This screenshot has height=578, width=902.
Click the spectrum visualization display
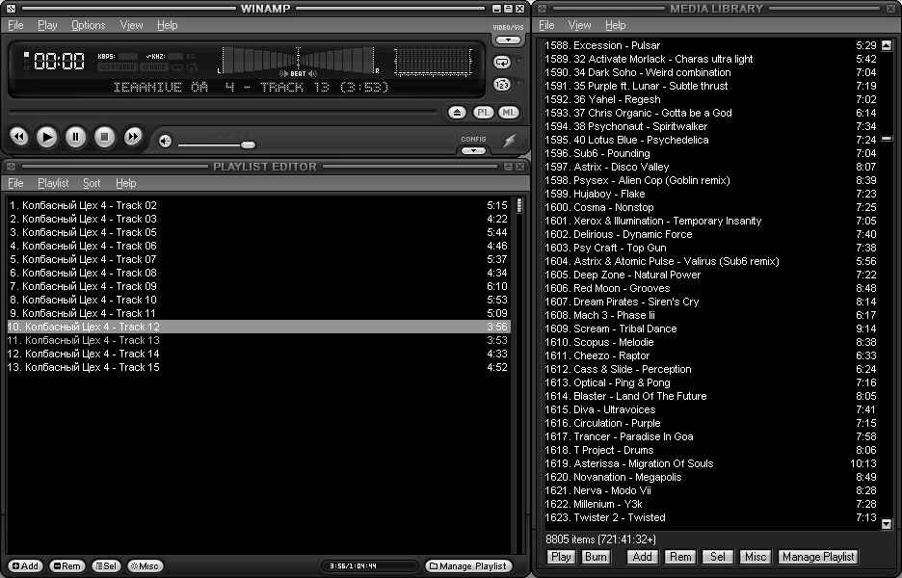click(433, 62)
